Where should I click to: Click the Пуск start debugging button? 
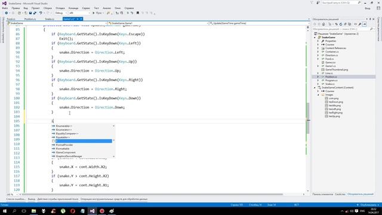98,13
